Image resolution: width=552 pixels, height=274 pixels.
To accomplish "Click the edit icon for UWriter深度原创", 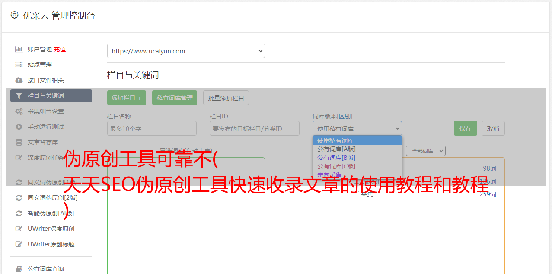I will point(19,229).
